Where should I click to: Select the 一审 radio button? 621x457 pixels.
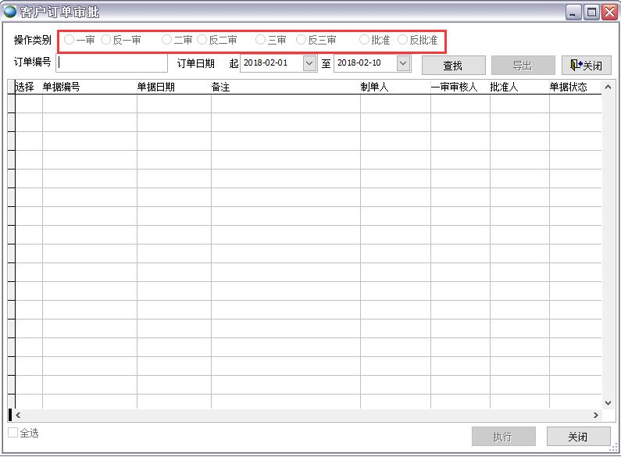(x=70, y=40)
